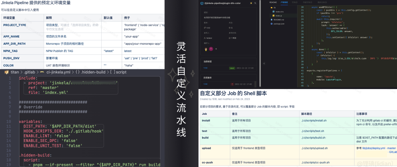Click line 11 DIST_PATH in YAML editor
The image size is (397, 167).
tap(60, 126)
